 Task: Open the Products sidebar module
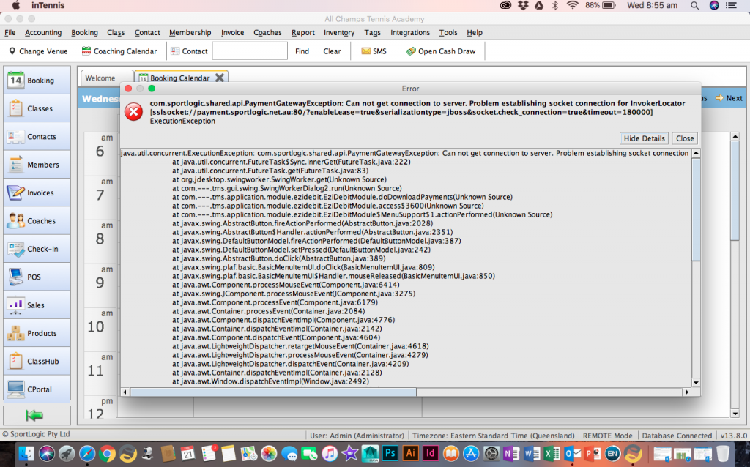37,333
